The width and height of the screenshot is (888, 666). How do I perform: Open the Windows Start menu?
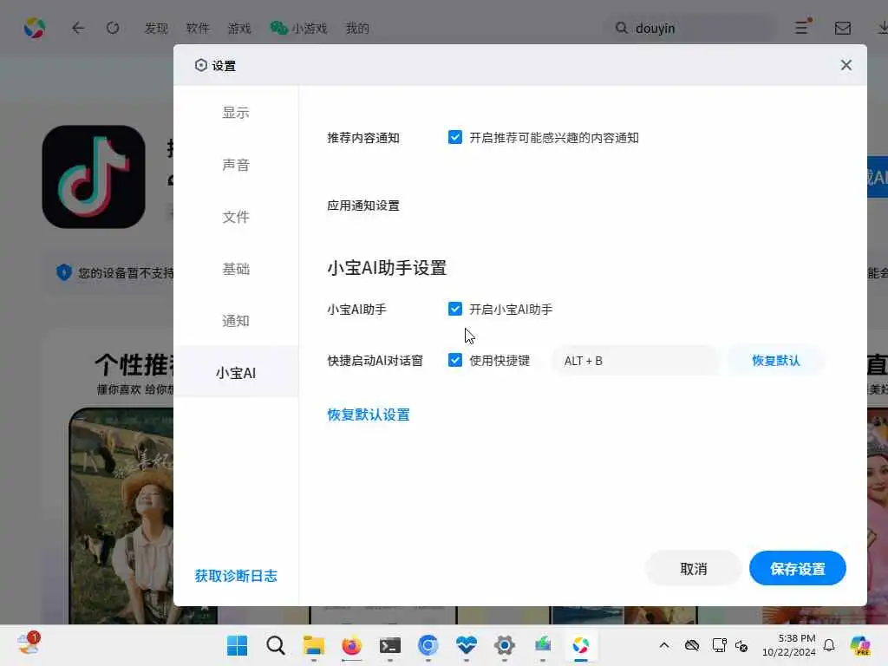237,645
